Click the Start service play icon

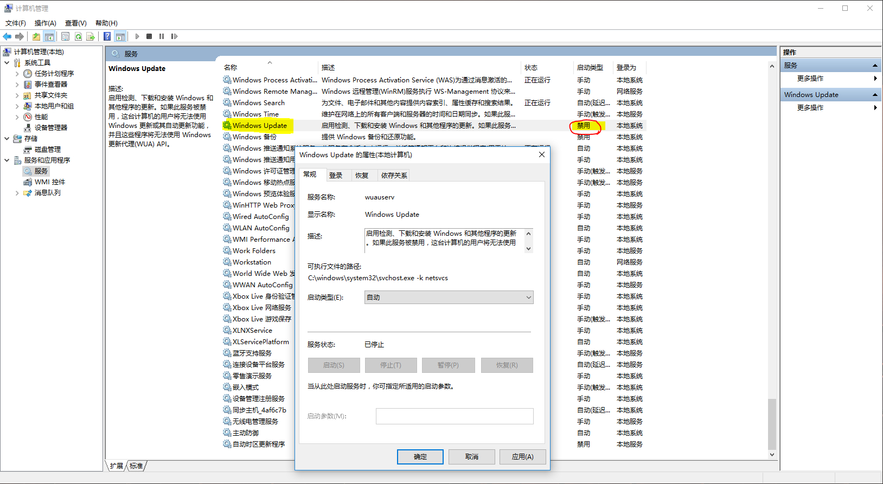click(137, 36)
